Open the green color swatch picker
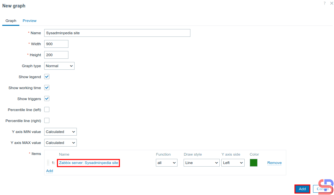This screenshot has height=195, width=334. click(x=254, y=163)
